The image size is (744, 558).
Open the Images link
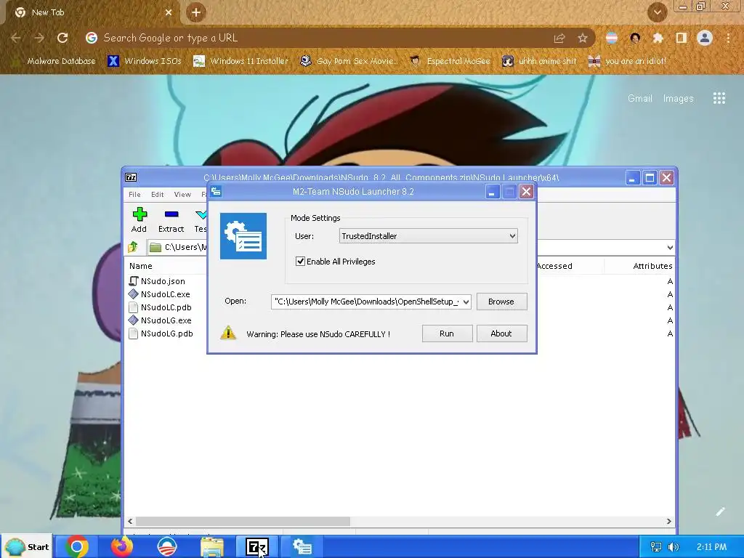(678, 98)
